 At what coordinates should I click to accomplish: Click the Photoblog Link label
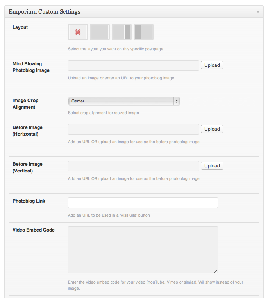click(x=29, y=201)
